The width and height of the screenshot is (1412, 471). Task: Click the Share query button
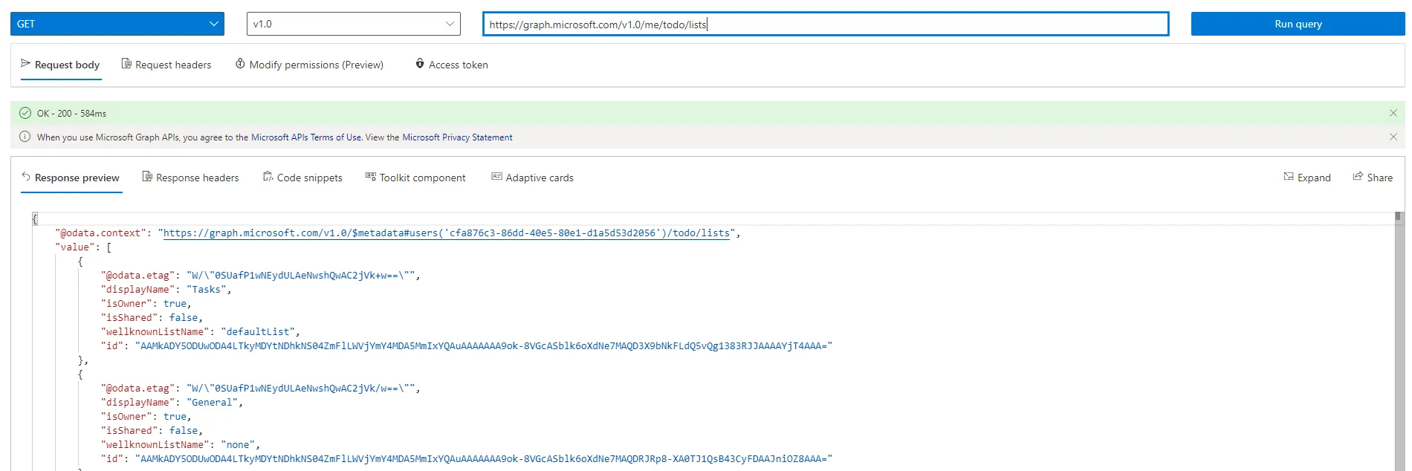click(x=1373, y=178)
